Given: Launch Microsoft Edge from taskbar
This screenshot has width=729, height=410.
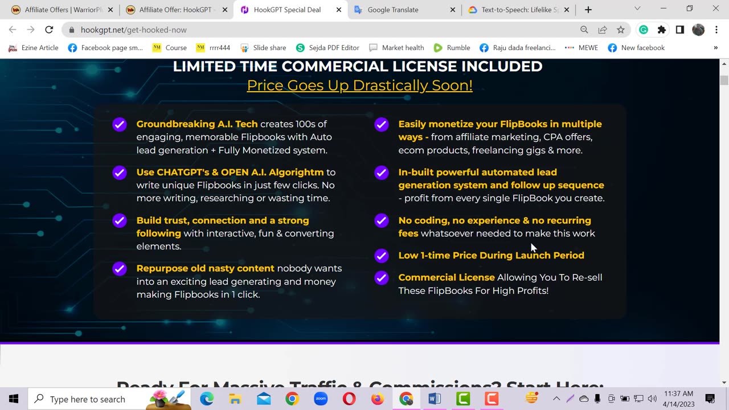Looking at the screenshot, I should 207,399.
